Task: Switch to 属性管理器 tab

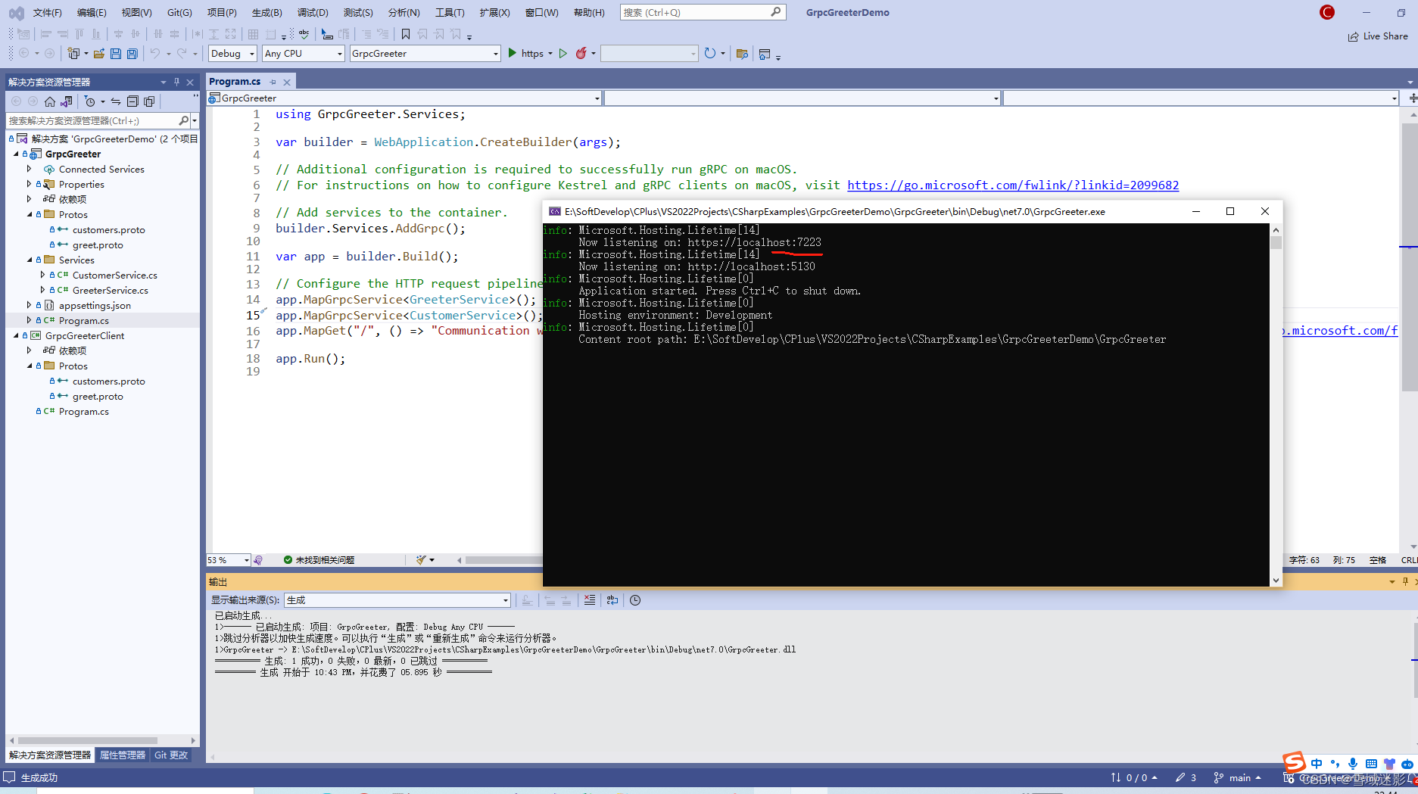Action: point(122,755)
